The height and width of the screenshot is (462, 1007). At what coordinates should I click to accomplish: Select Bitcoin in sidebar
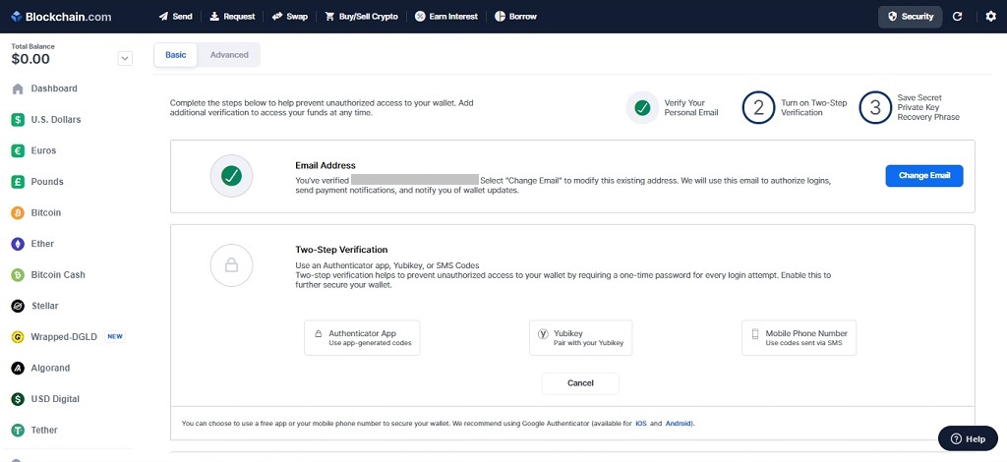click(x=45, y=213)
